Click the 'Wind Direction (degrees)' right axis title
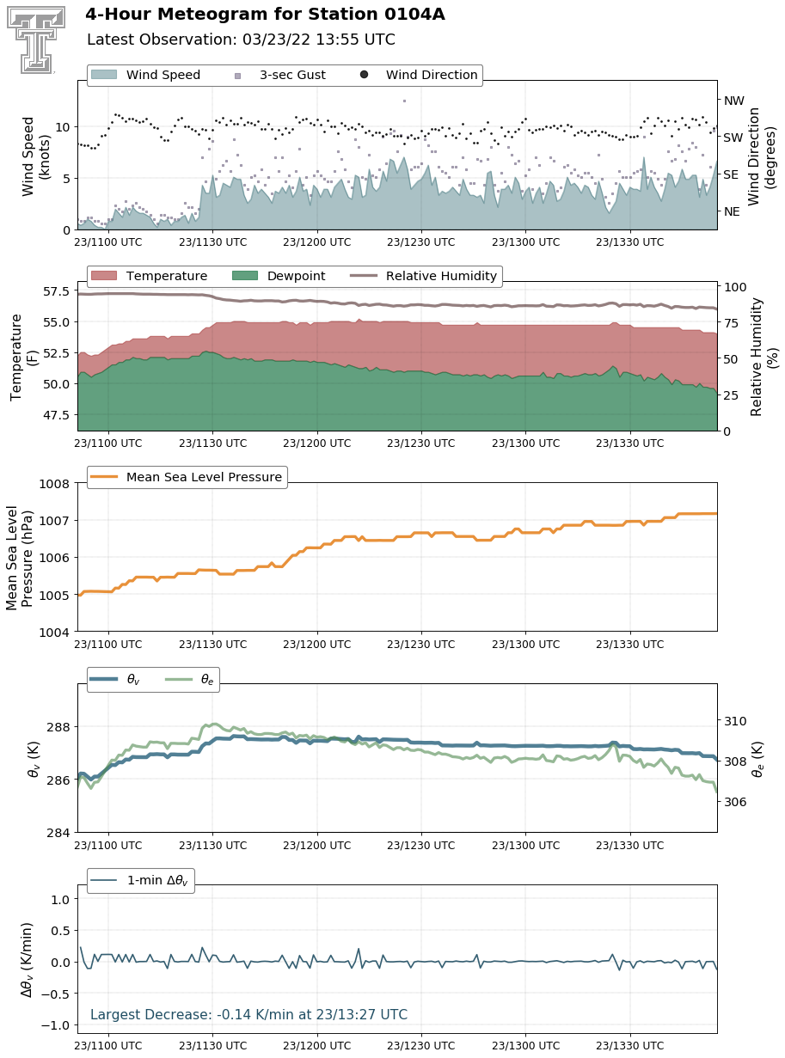 tap(762, 156)
